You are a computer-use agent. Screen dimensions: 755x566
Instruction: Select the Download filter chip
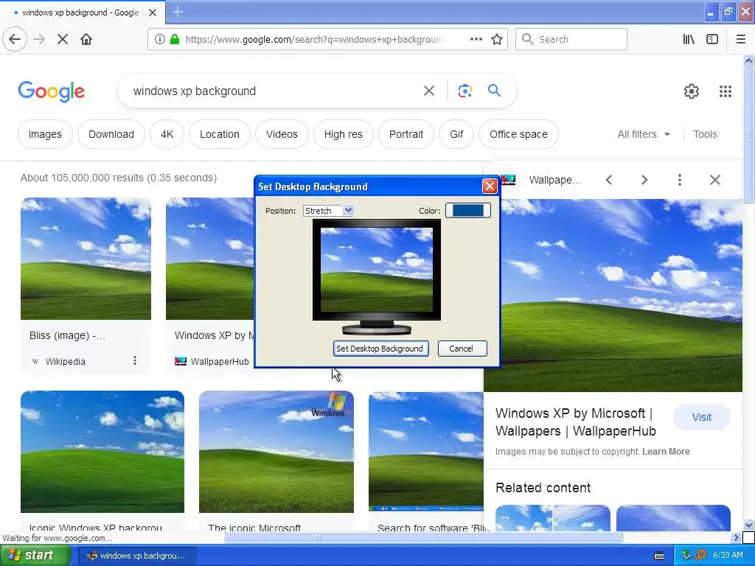[x=111, y=134]
